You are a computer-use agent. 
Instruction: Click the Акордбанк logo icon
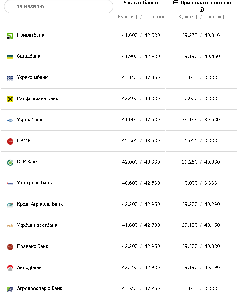pyautogui.click(x=10, y=268)
